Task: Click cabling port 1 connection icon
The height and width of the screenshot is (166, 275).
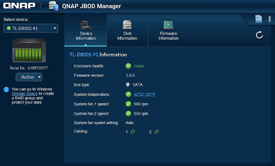Action: (133, 132)
